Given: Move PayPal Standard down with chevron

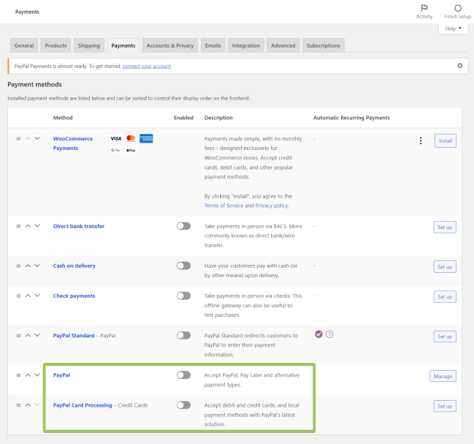Looking at the screenshot, I should pos(37,336).
